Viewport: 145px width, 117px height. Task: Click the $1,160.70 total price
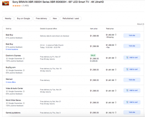tap(110, 113)
